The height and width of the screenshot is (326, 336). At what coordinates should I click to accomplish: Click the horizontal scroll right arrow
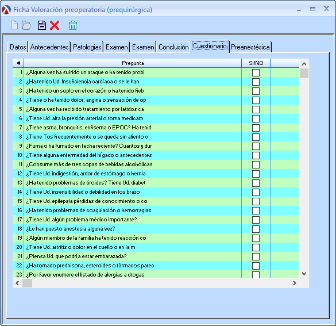tap(295, 283)
